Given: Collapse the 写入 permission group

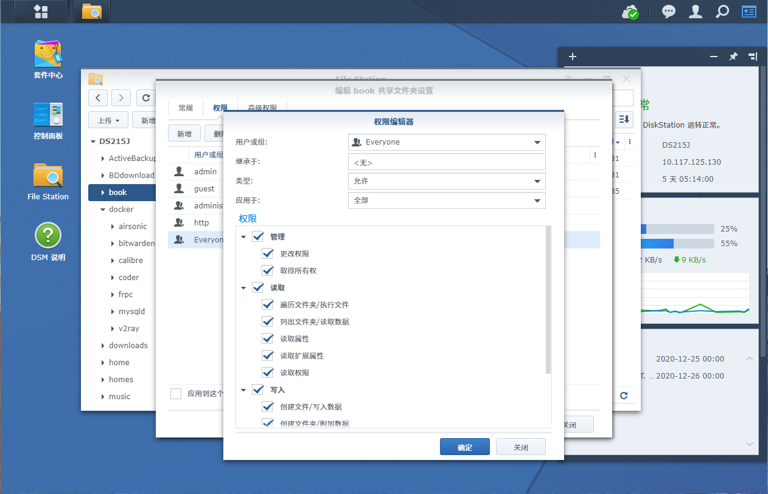Looking at the screenshot, I should 243,389.
